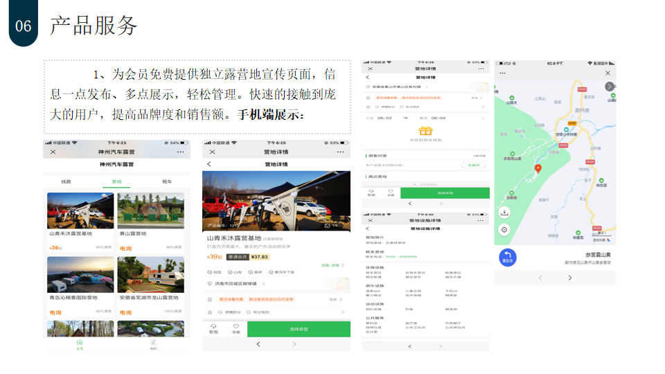
Task: Tap the 客服 icon on the check-in date screen
Action: click(371, 193)
